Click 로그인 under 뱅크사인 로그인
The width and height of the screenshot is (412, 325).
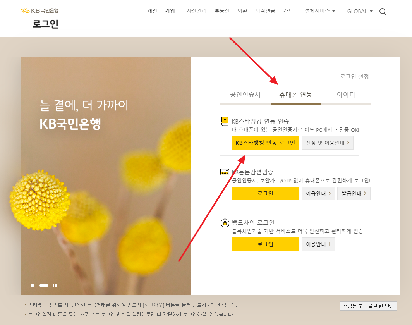pyautogui.click(x=265, y=244)
